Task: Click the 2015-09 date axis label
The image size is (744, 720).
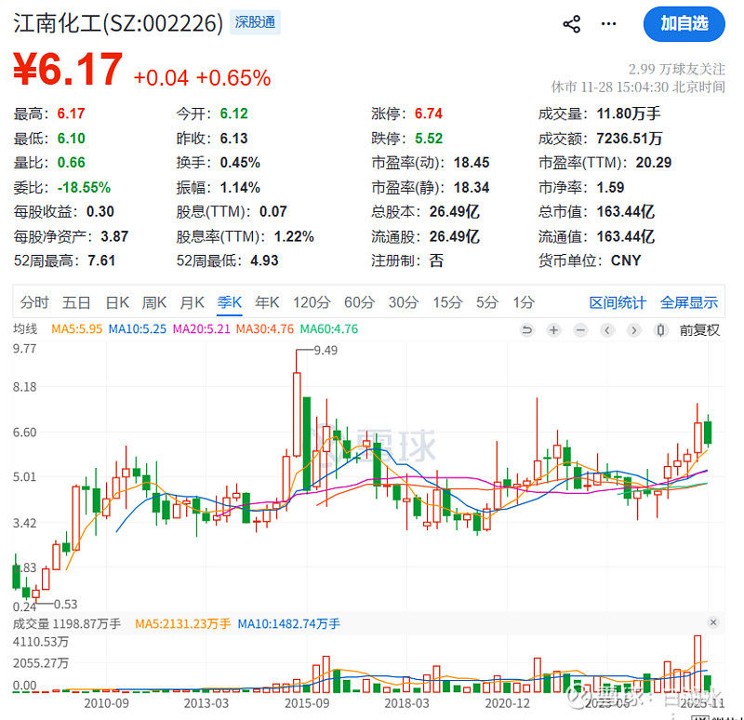Action: 307,703
